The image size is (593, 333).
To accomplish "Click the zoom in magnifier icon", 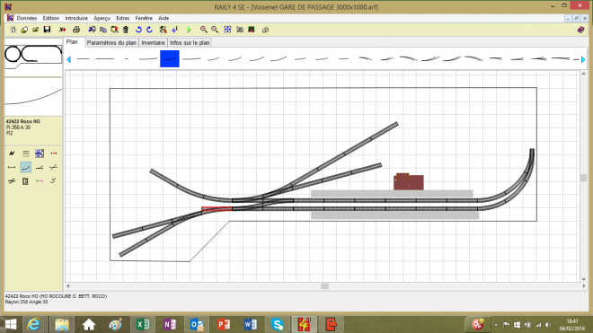I will click(x=203, y=30).
